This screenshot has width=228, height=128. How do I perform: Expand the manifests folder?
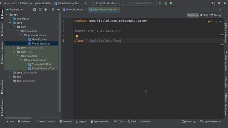tap(10, 18)
